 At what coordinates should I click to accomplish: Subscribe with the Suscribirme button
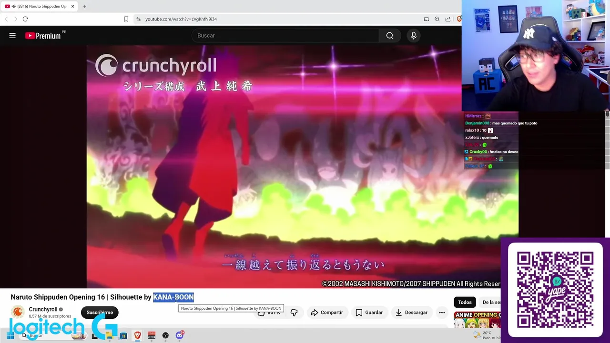[100, 313]
